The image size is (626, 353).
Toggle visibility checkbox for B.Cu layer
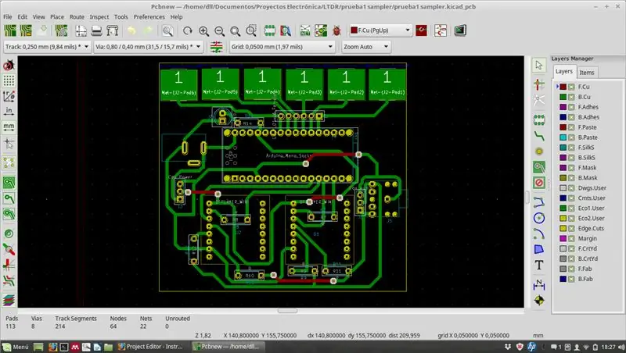coord(571,97)
